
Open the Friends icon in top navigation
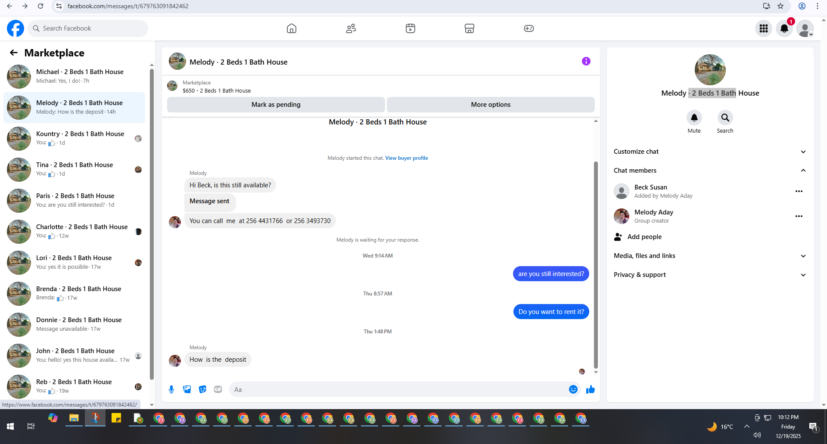tap(351, 28)
